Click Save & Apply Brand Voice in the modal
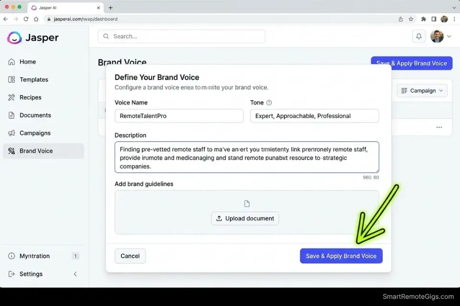The height and width of the screenshot is (306, 460). tap(341, 256)
